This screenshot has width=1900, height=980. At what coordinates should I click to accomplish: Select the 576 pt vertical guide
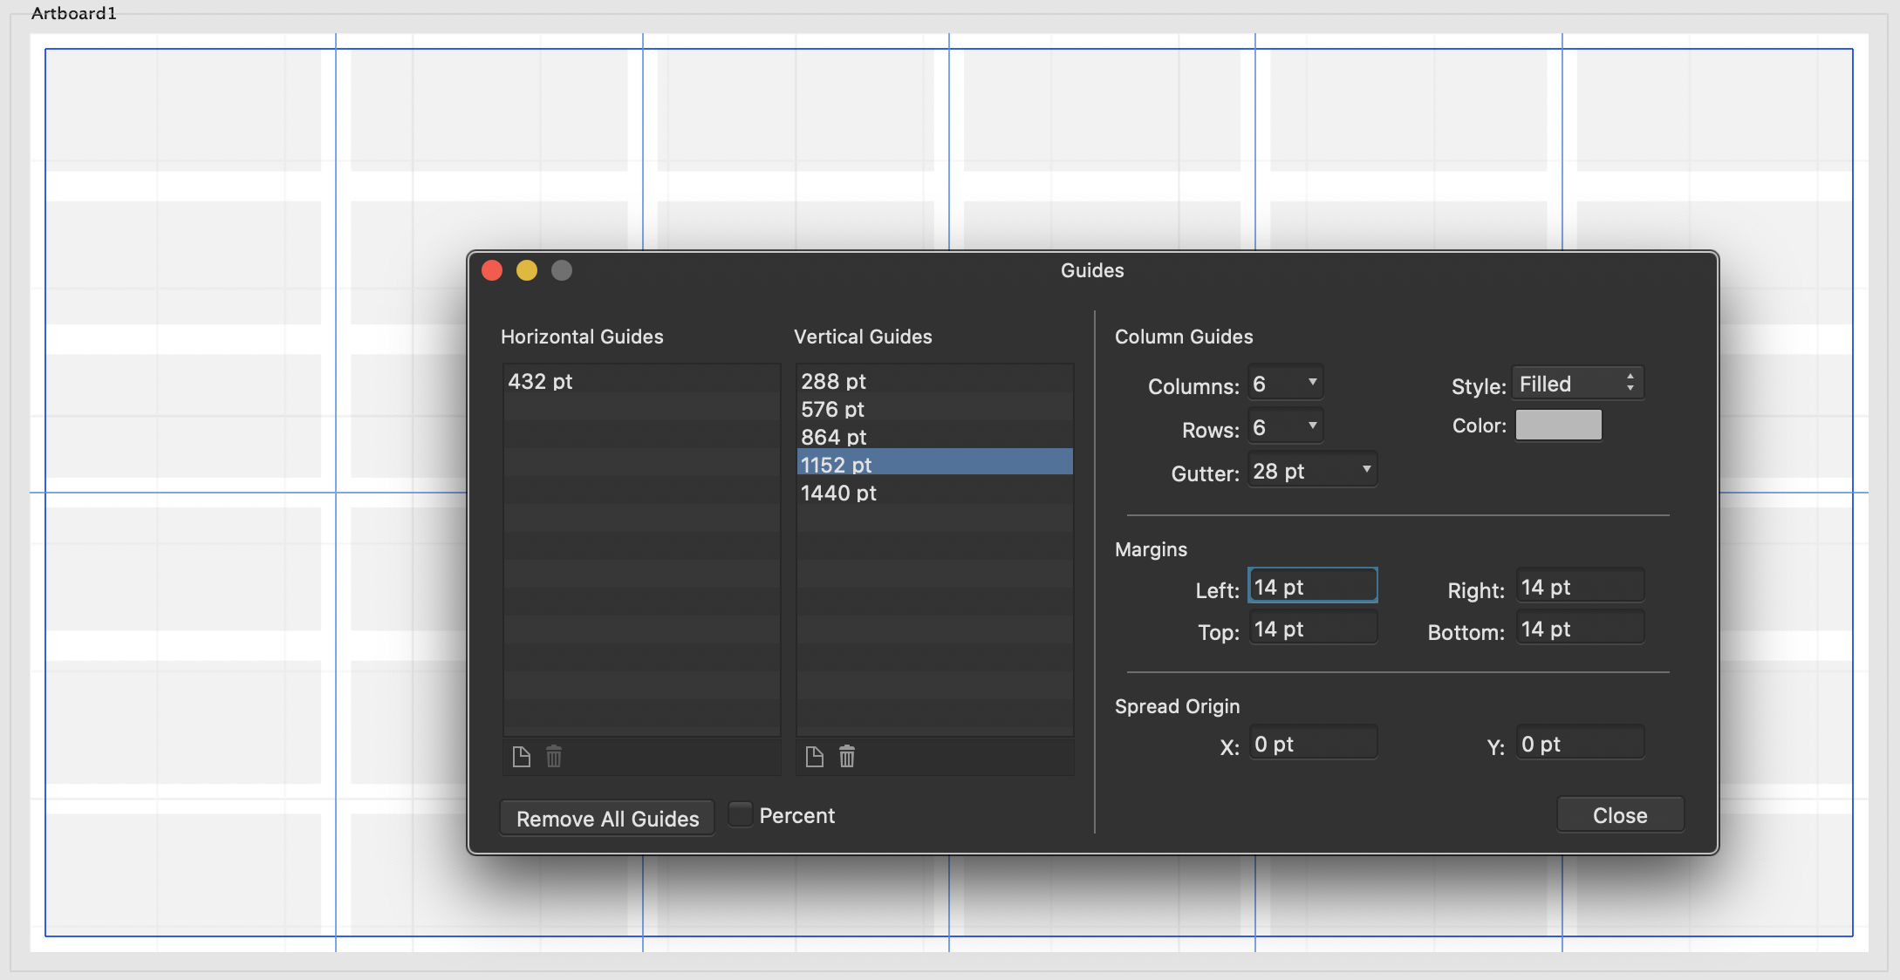(934, 409)
